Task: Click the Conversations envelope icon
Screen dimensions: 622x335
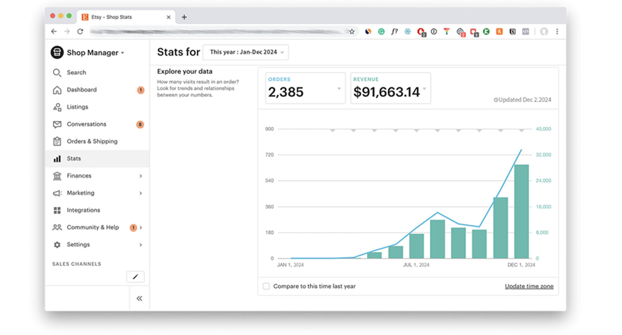Action: tap(57, 124)
